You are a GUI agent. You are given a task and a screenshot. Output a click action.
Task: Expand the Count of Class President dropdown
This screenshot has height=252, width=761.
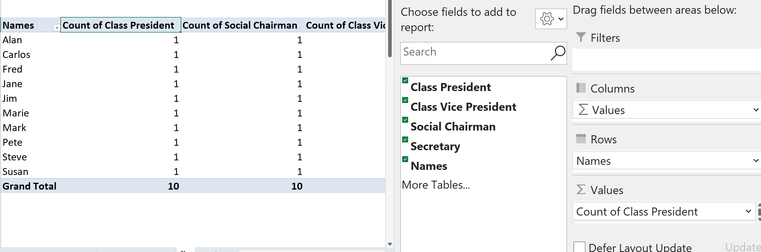[x=748, y=211]
